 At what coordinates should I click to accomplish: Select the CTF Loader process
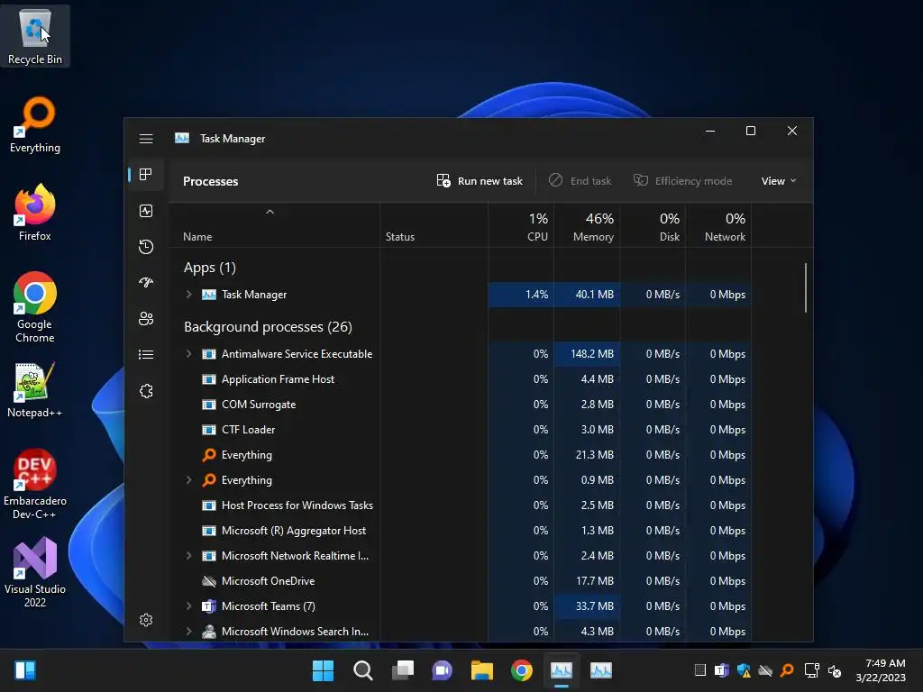(x=460, y=430)
